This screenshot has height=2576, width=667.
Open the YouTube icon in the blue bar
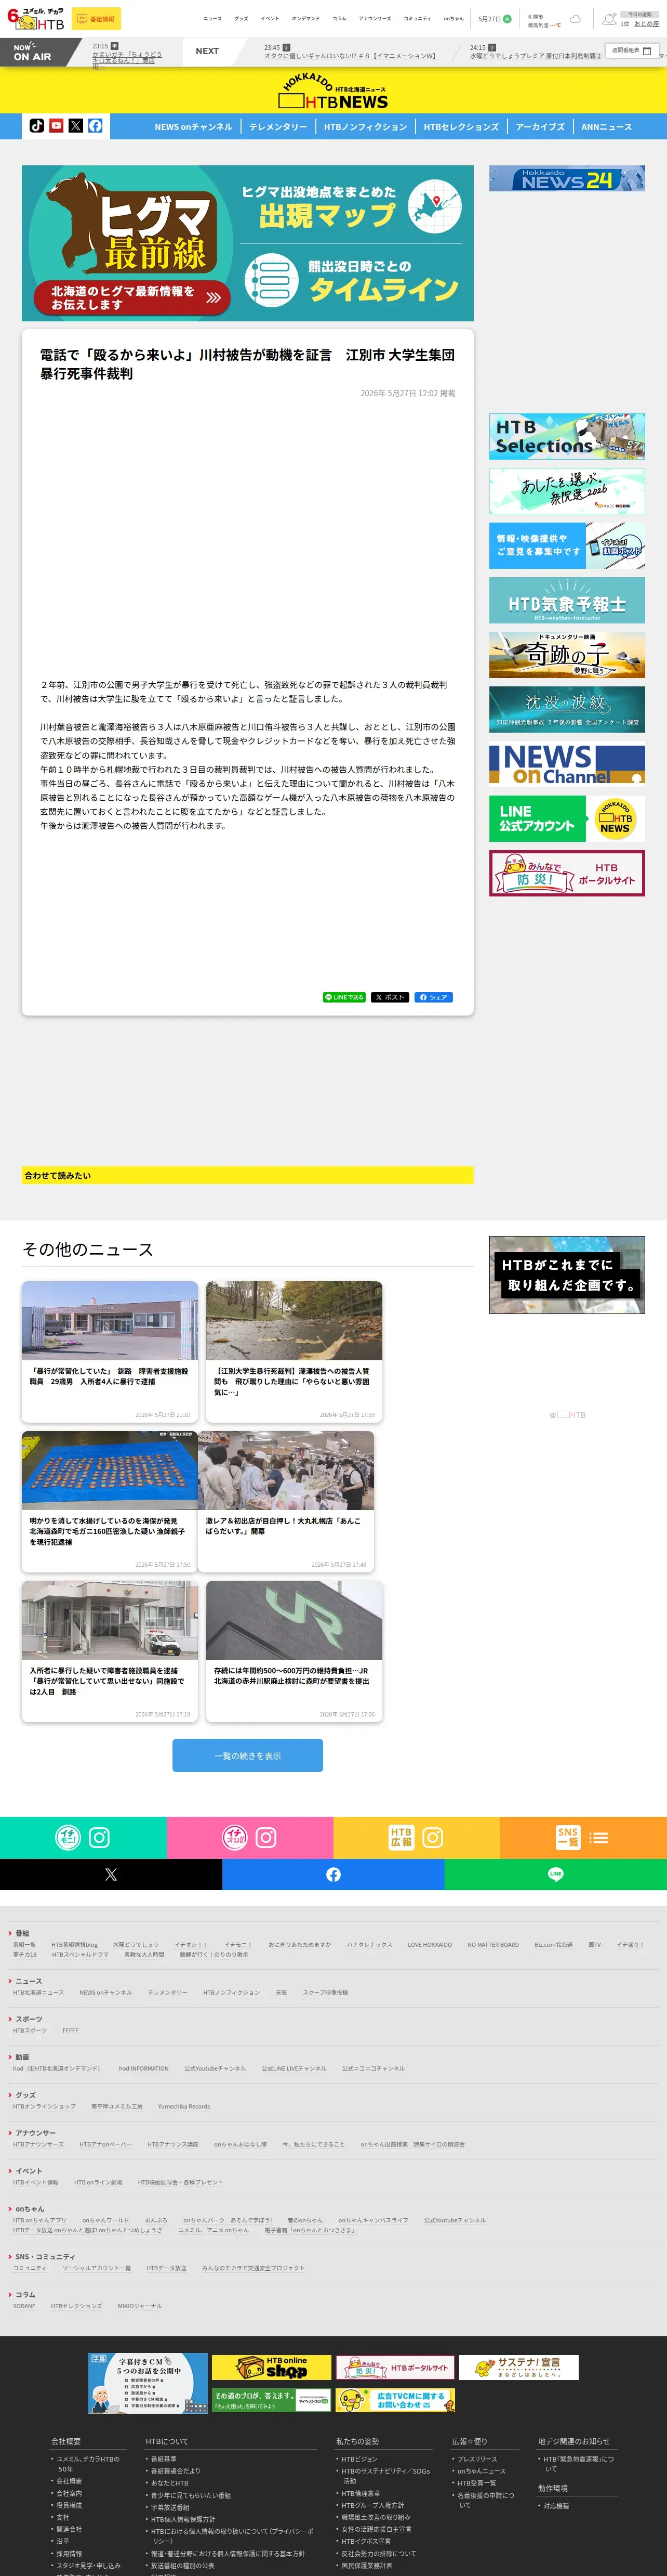[x=56, y=126]
